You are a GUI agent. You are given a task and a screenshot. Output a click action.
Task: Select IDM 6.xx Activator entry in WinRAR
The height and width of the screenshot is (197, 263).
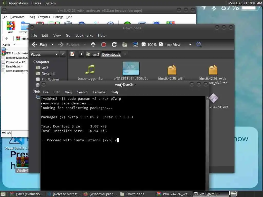(x=15, y=53)
